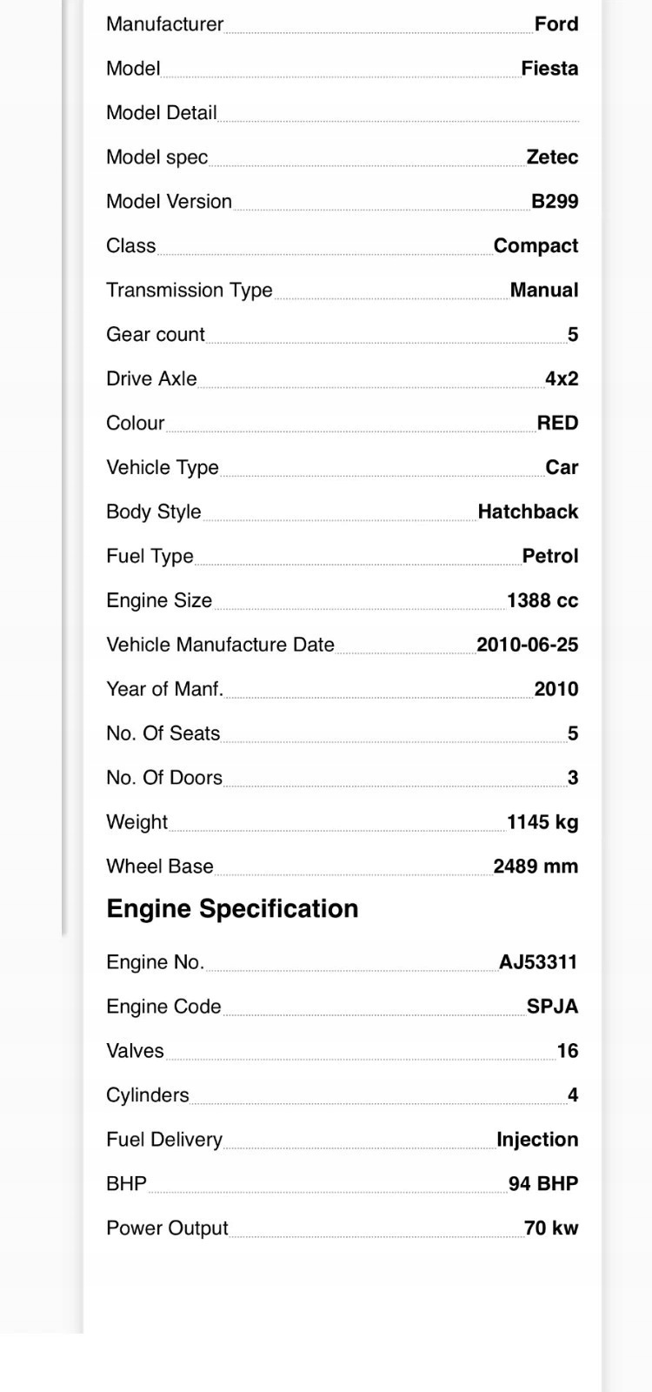Select the Transmission Type label

click(190, 291)
